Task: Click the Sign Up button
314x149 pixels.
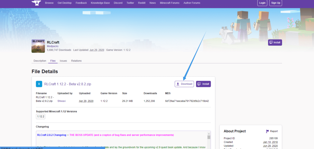Action: click(x=276, y=3)
